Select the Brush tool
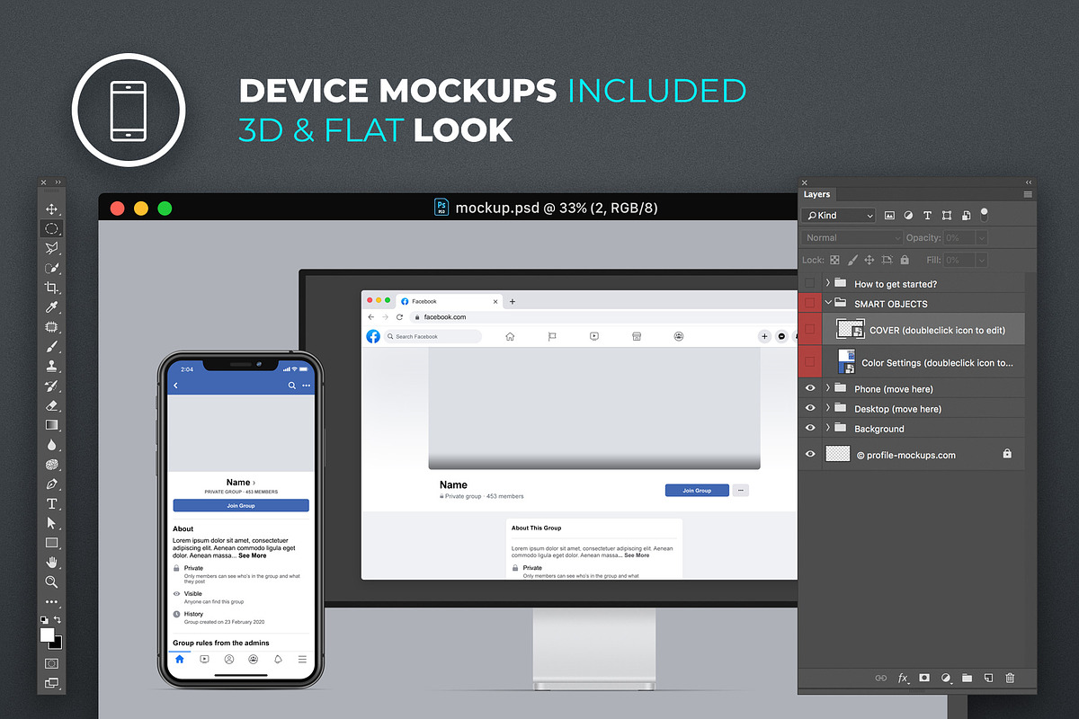 [51, 347]
